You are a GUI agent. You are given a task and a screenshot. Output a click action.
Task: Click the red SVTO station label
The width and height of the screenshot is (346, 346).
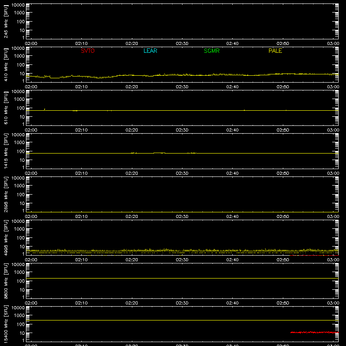coord(88,51)
